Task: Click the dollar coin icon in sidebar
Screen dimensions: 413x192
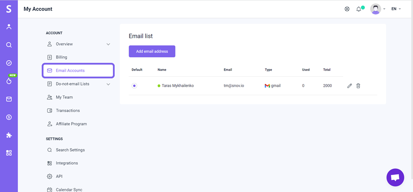Action: 9,117
